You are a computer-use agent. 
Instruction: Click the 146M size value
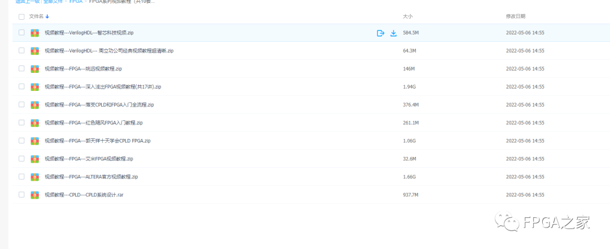409,69
